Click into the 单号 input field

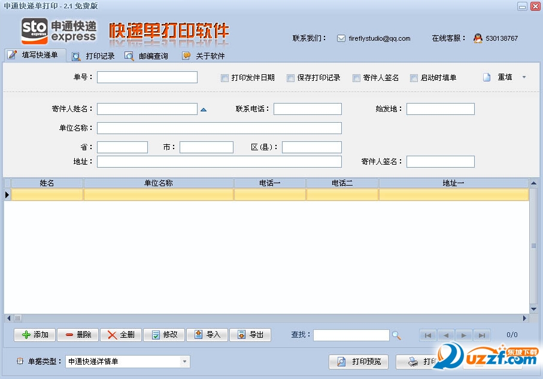[147, 77]
